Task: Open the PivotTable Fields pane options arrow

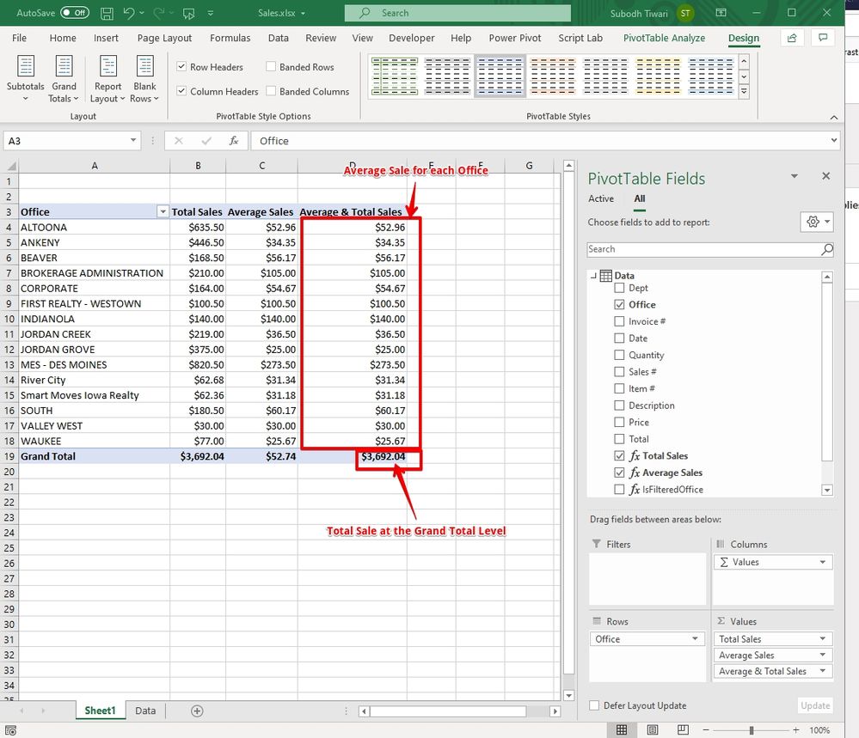Action: pyautogui.click(x=795, y=176)
